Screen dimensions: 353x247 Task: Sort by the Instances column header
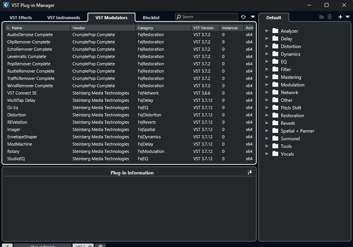[x=232, y=28]
